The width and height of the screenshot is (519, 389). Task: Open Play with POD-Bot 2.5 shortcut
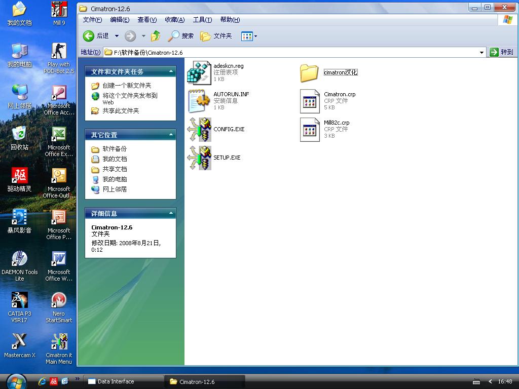(59, 58)
